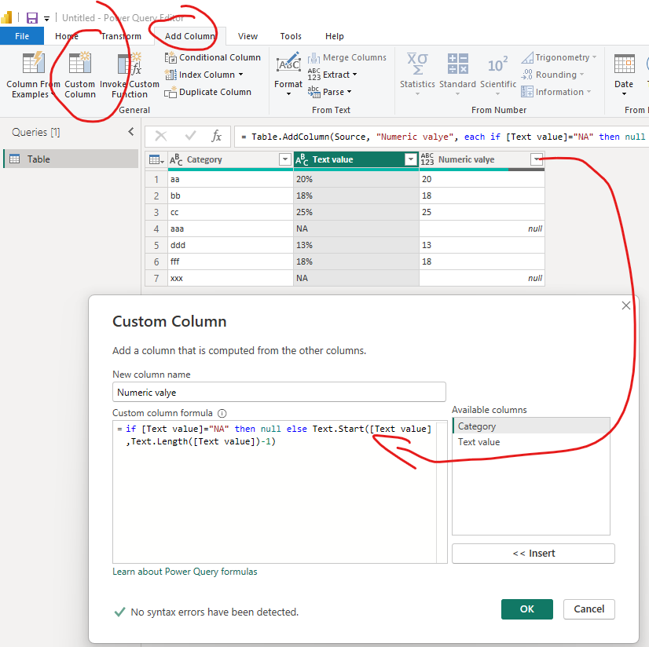Select the Table query
Image resolution: width=649 pixels, height=647 pixels.
click(71, 159)
